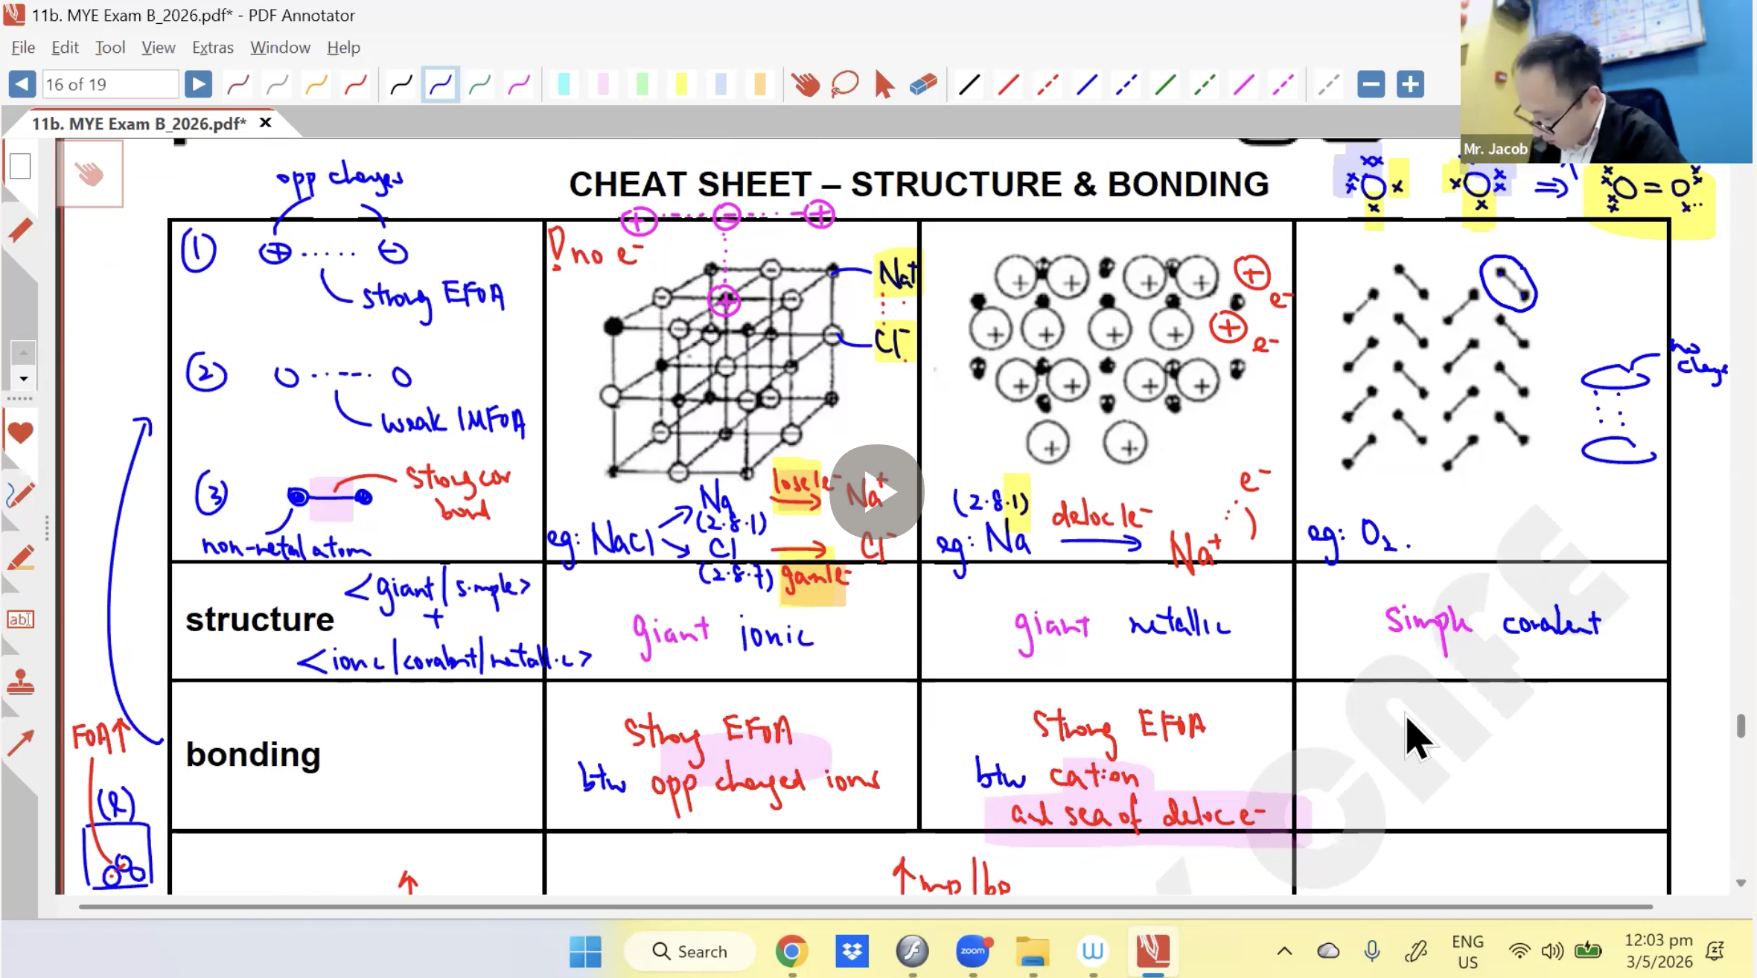Select the Stamp tool in sidebar
Screen dimensions: 1757x978
pyautogui.click(x=20, y=681)
